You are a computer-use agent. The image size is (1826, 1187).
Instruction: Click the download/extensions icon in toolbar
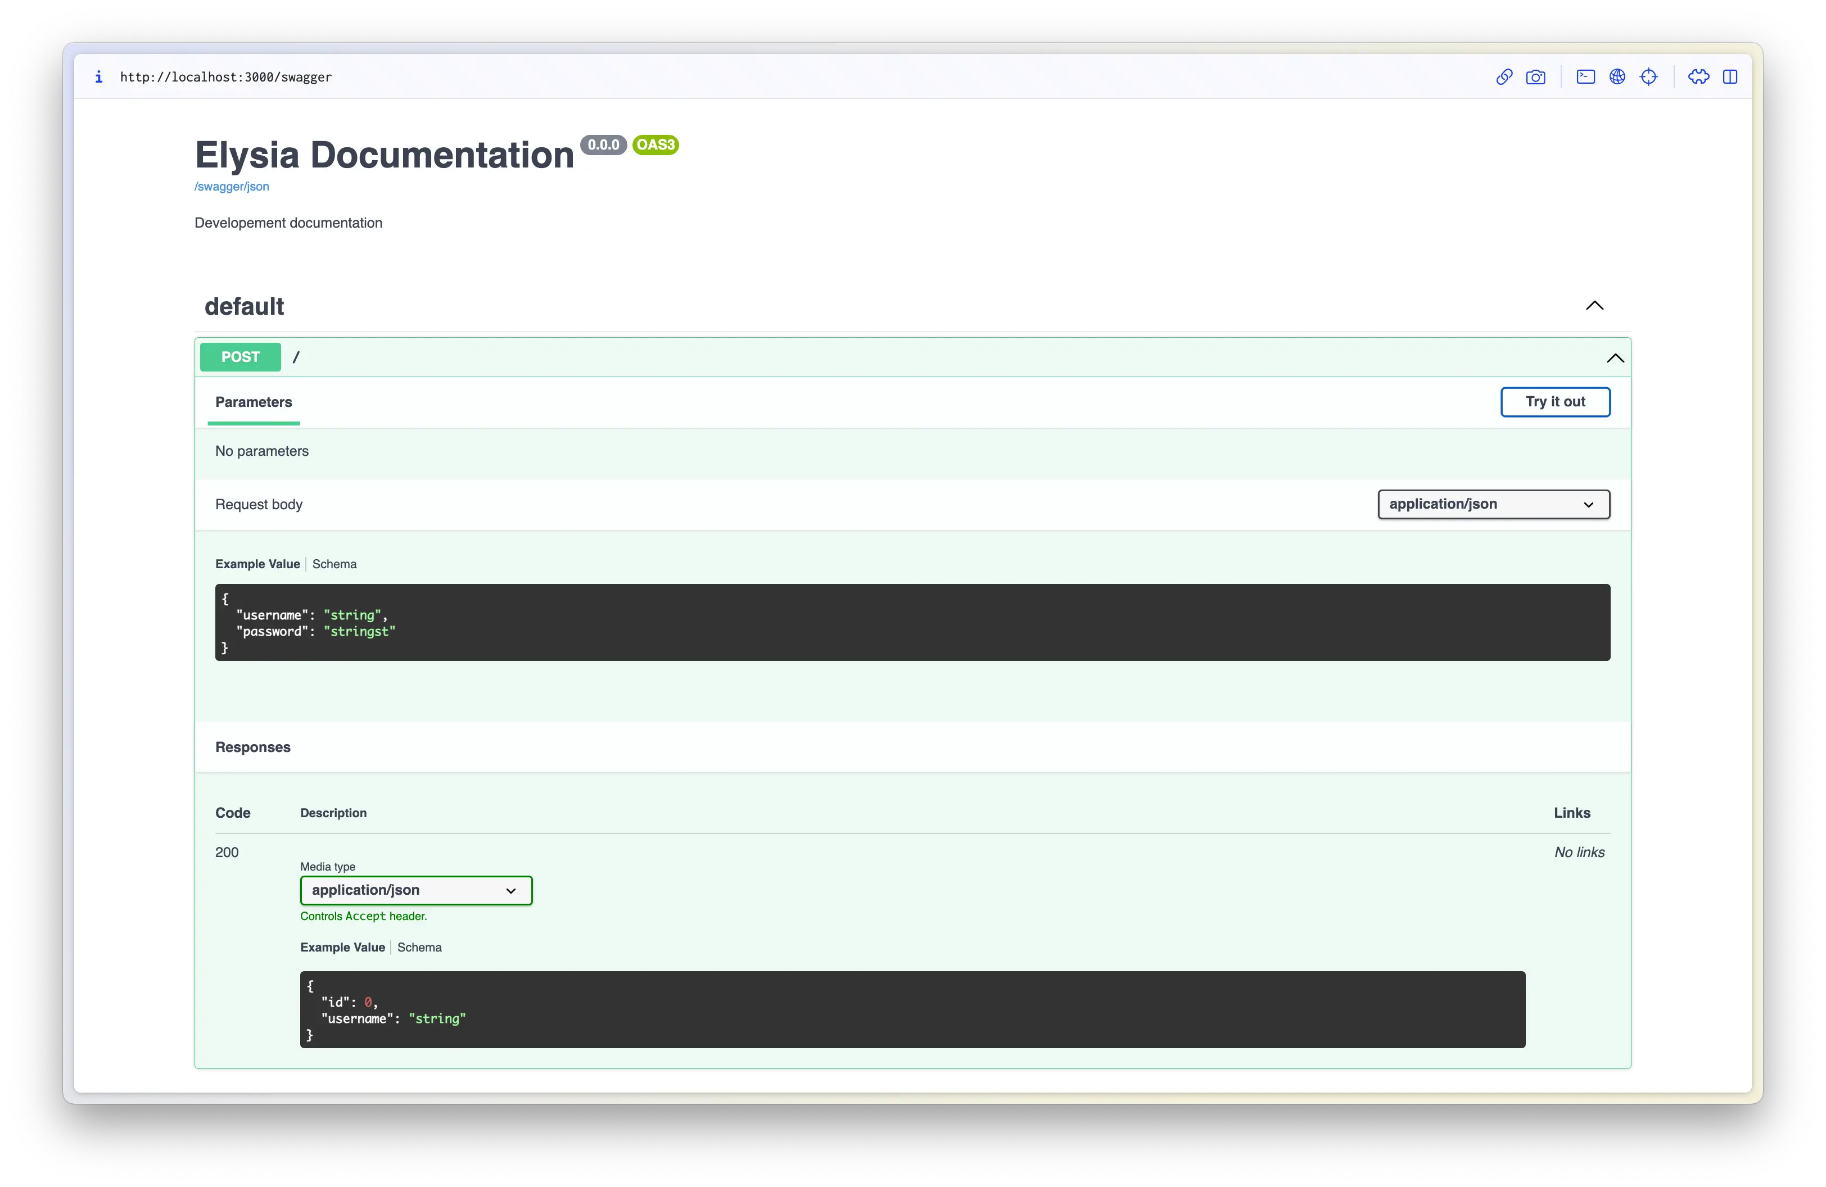coord(1700,76)
